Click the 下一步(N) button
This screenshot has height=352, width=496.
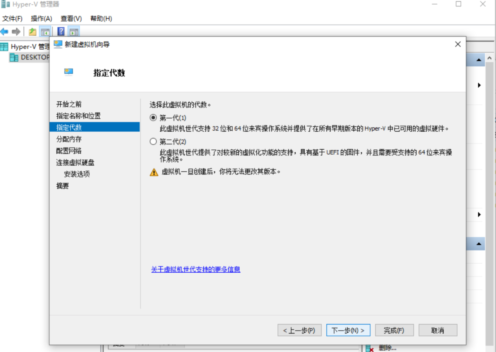(x=348, y=330)
